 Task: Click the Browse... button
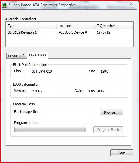click(x=111, y=112)
